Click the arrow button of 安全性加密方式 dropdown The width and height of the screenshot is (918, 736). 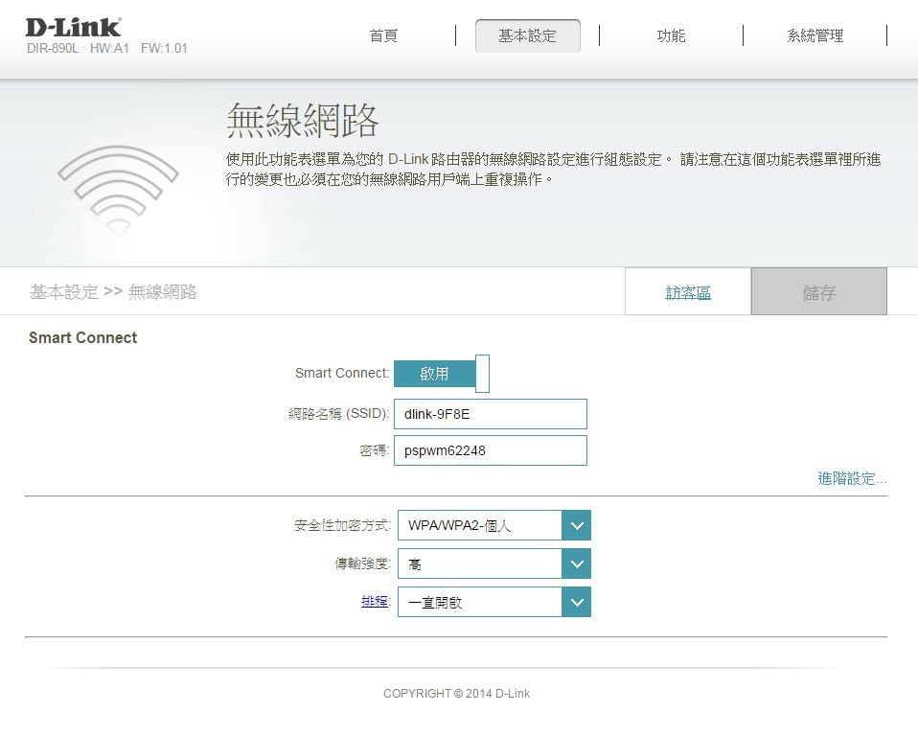coord(576,525)
